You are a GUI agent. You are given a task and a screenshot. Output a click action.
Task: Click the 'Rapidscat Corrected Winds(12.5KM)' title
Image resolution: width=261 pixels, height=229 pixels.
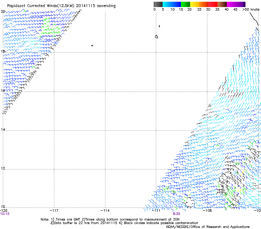[x=41, y=6]
